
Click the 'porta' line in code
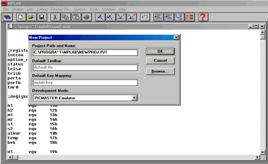pyautogui.click(x=14, y=78)
